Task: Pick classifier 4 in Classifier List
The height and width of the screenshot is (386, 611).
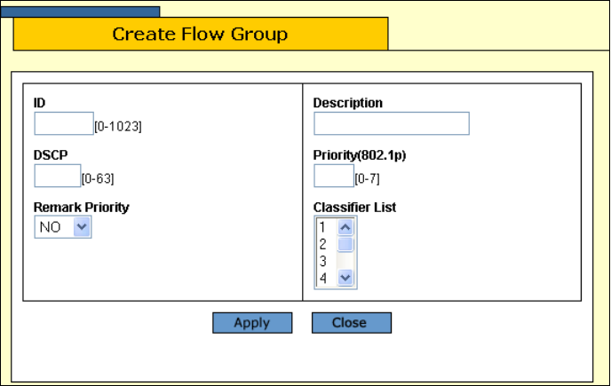Action: point(324,278)
